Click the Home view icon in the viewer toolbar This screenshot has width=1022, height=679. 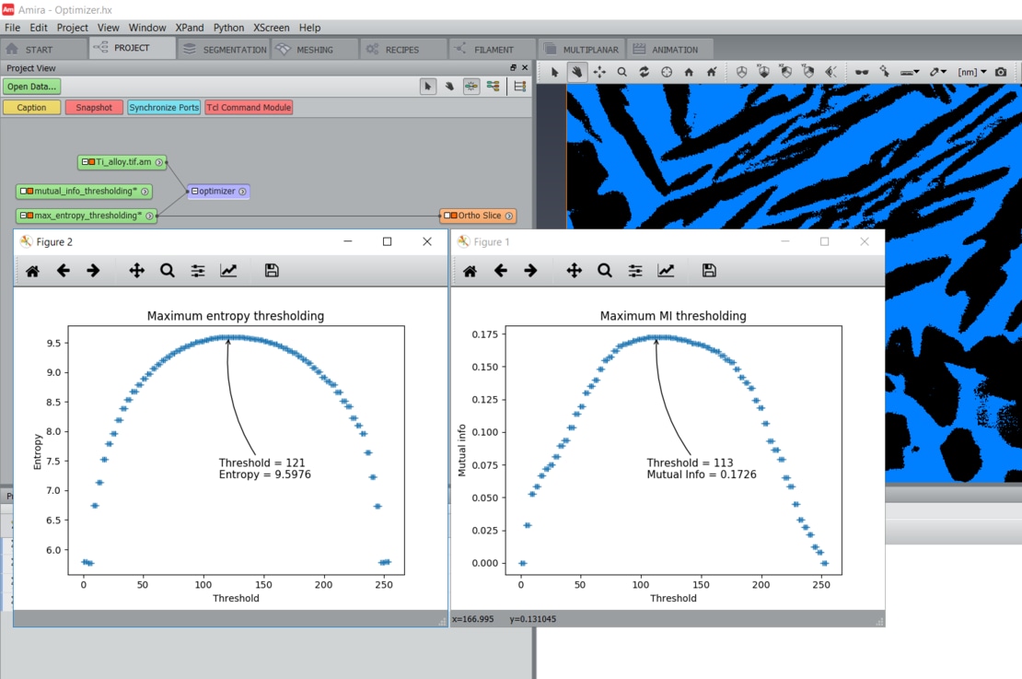coord(689,71)
